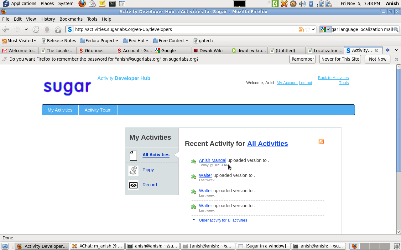Click the volume speaker icon in system tray

302,4
